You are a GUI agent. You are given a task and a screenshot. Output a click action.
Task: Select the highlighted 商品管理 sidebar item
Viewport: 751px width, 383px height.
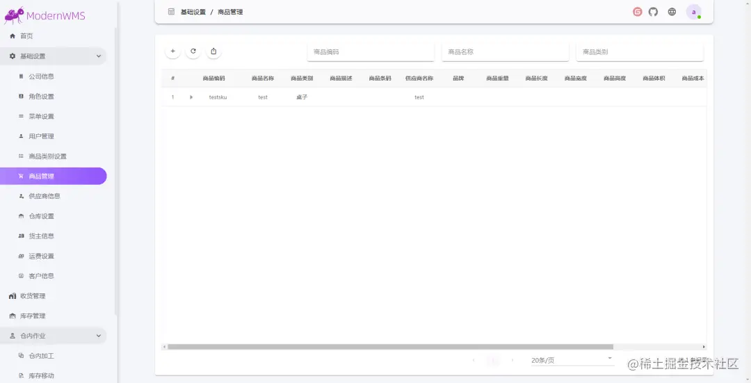pyautogui.click(x=54, y=176)
